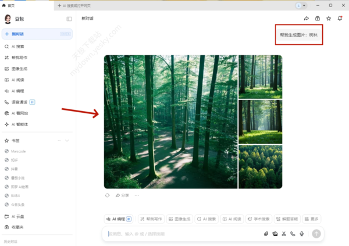The image size is (349, 246).
Task: Regenerate the response with the refresh icon
Action: click(107, 195)
